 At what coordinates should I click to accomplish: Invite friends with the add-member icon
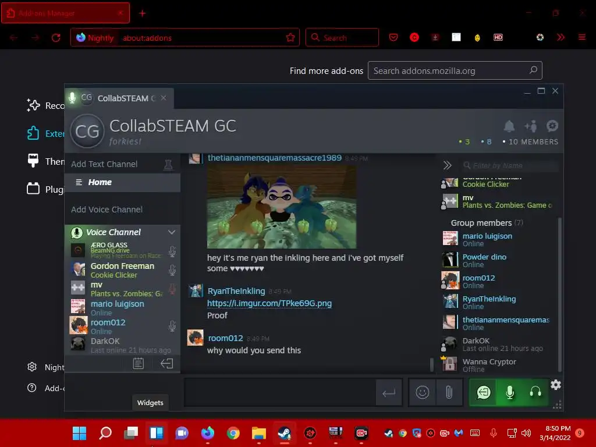point(531,126)
